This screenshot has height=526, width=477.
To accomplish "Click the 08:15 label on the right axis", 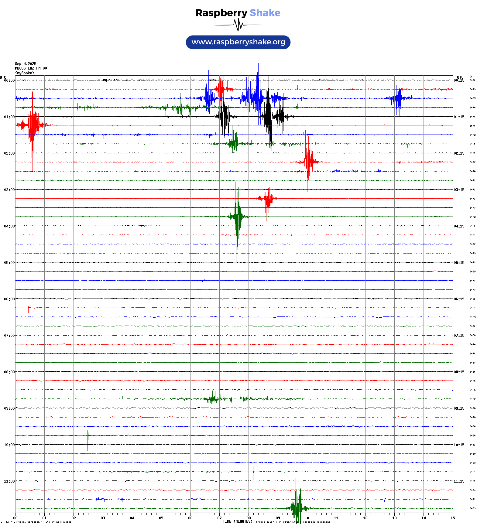I will click(x=459, y=372).
